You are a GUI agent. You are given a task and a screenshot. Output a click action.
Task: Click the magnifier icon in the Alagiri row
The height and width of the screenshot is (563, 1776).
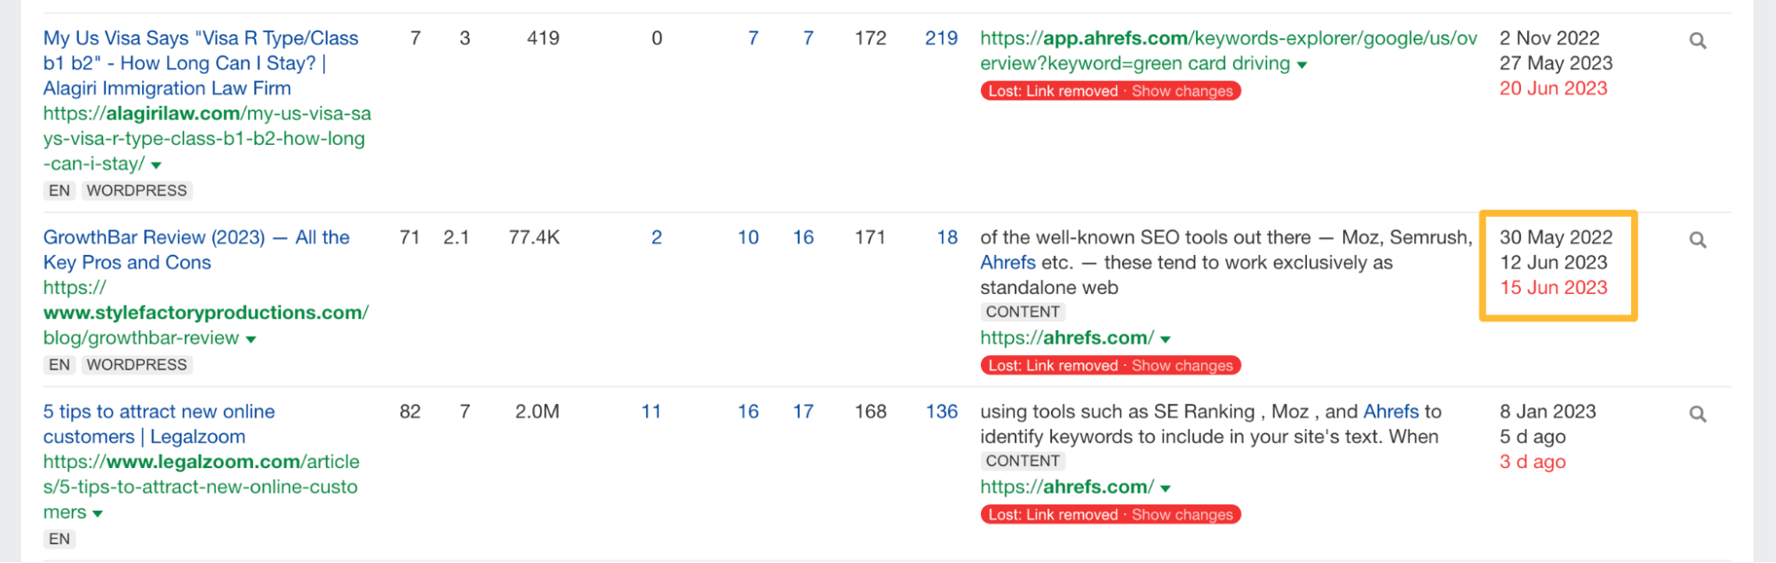1698,40
